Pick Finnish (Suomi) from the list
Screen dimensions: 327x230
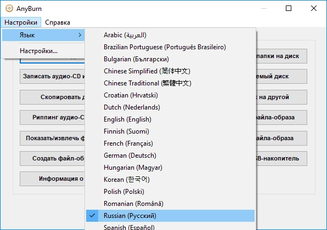point(170,131)
